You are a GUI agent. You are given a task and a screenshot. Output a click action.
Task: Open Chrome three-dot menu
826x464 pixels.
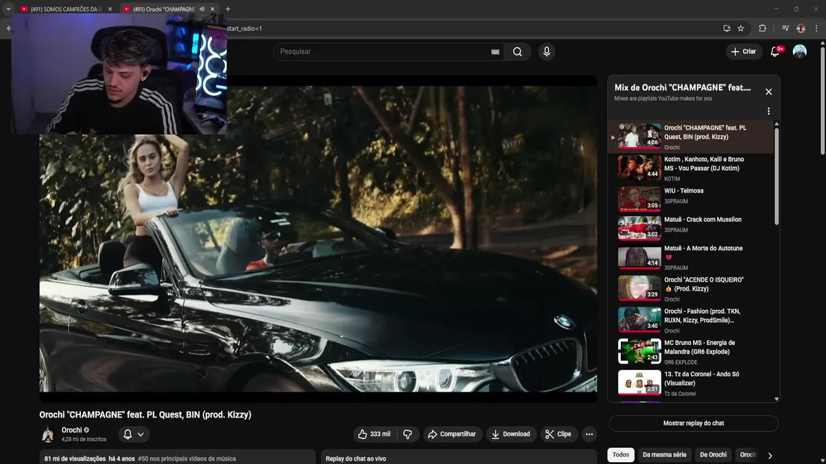tap(816, 28)
